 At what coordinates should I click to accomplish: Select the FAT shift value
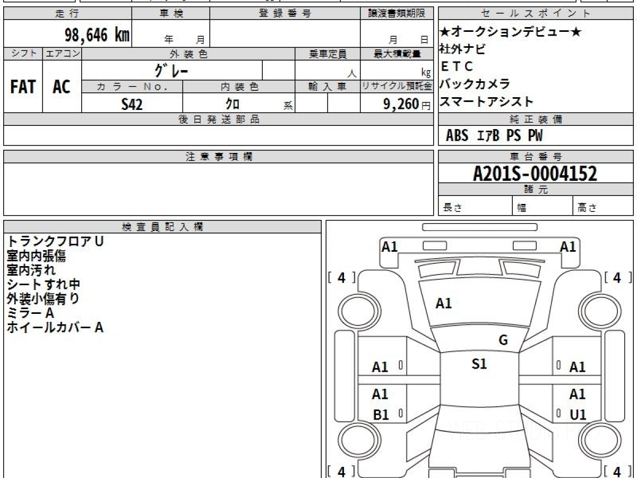tap(23, 87)
